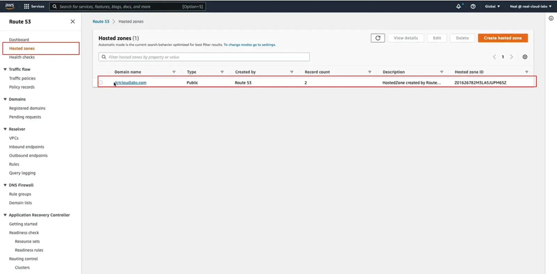Open the info panel icon
The height and width of the screenshot is (274, 557).
tap(551, 18)
